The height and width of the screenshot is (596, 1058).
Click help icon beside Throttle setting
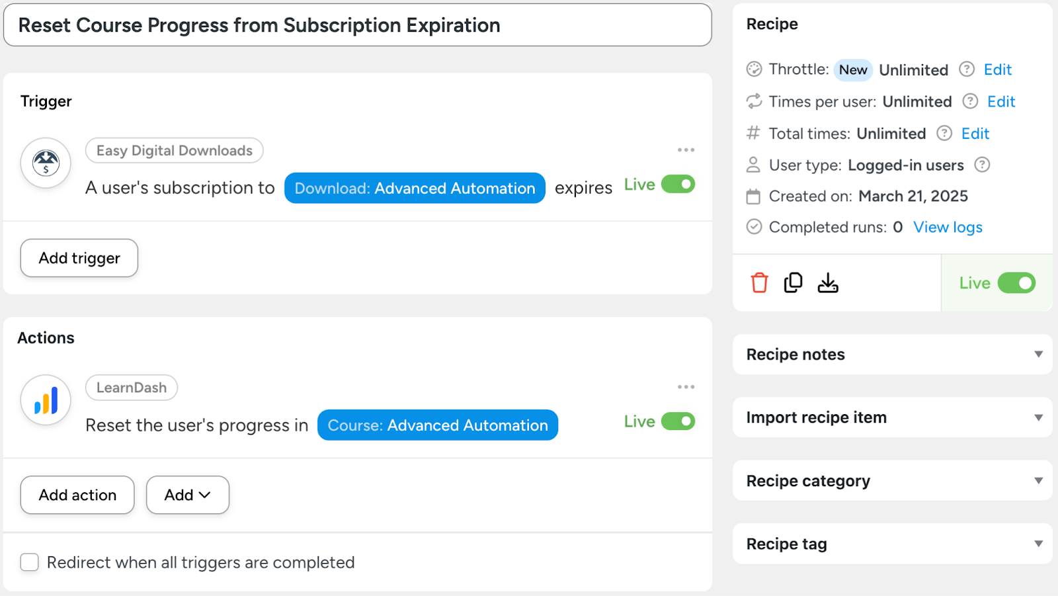pyautogui.click(x=967, y=69)
